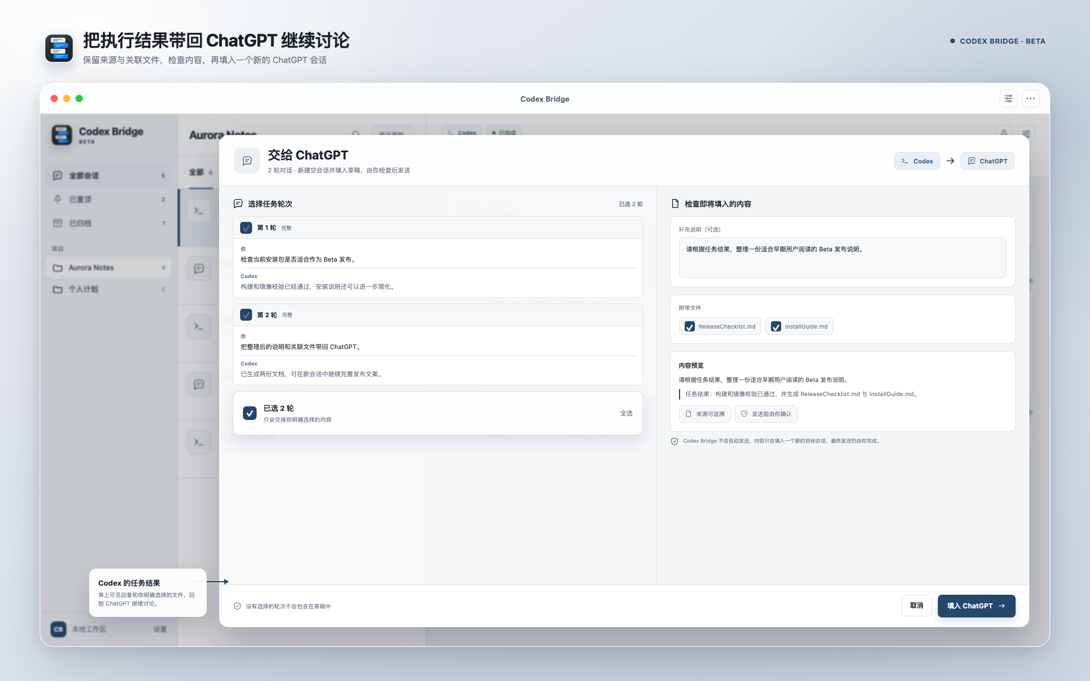Click the dialog title 交给 ChatGPT

[x=308, y=155]
